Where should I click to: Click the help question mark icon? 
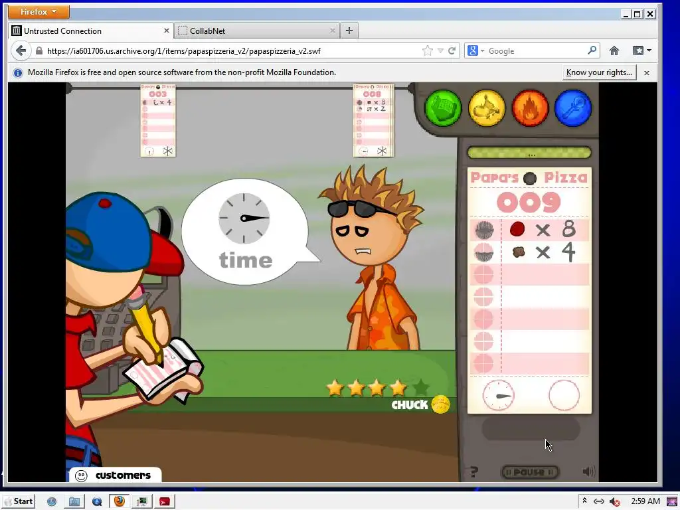click(474, 471)
